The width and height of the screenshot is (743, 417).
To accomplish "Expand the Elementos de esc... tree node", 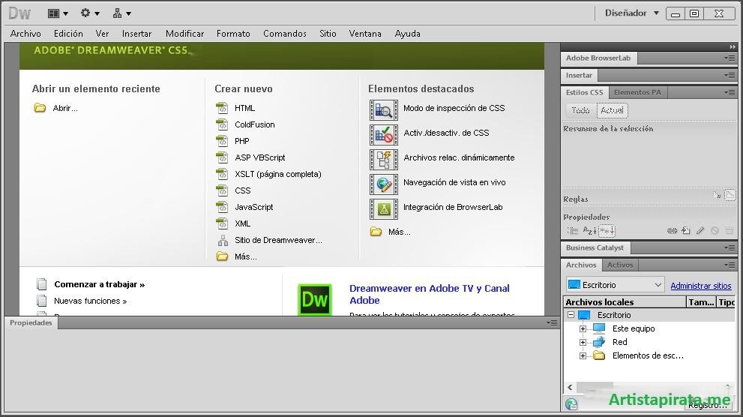I will 583,355.
